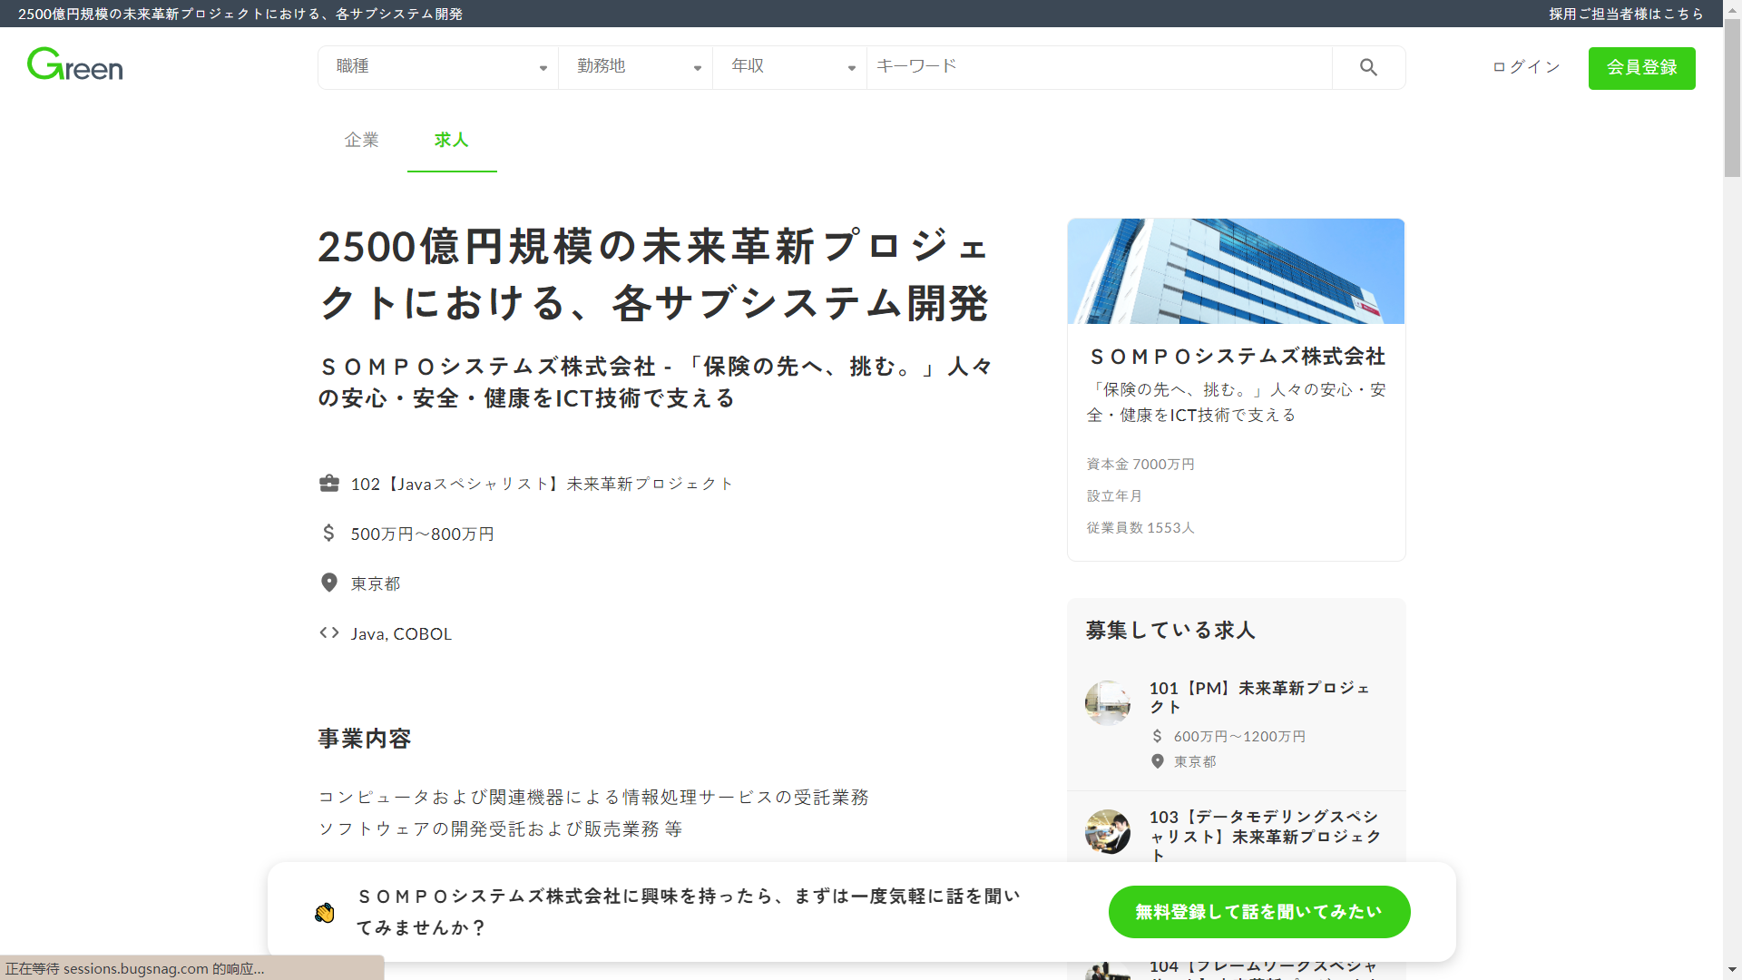Image resolution: width=1742 pixels, height=980 pixels.
Task: Open 採用ご担当者様はこちら link
Action: click(1626, 14)
